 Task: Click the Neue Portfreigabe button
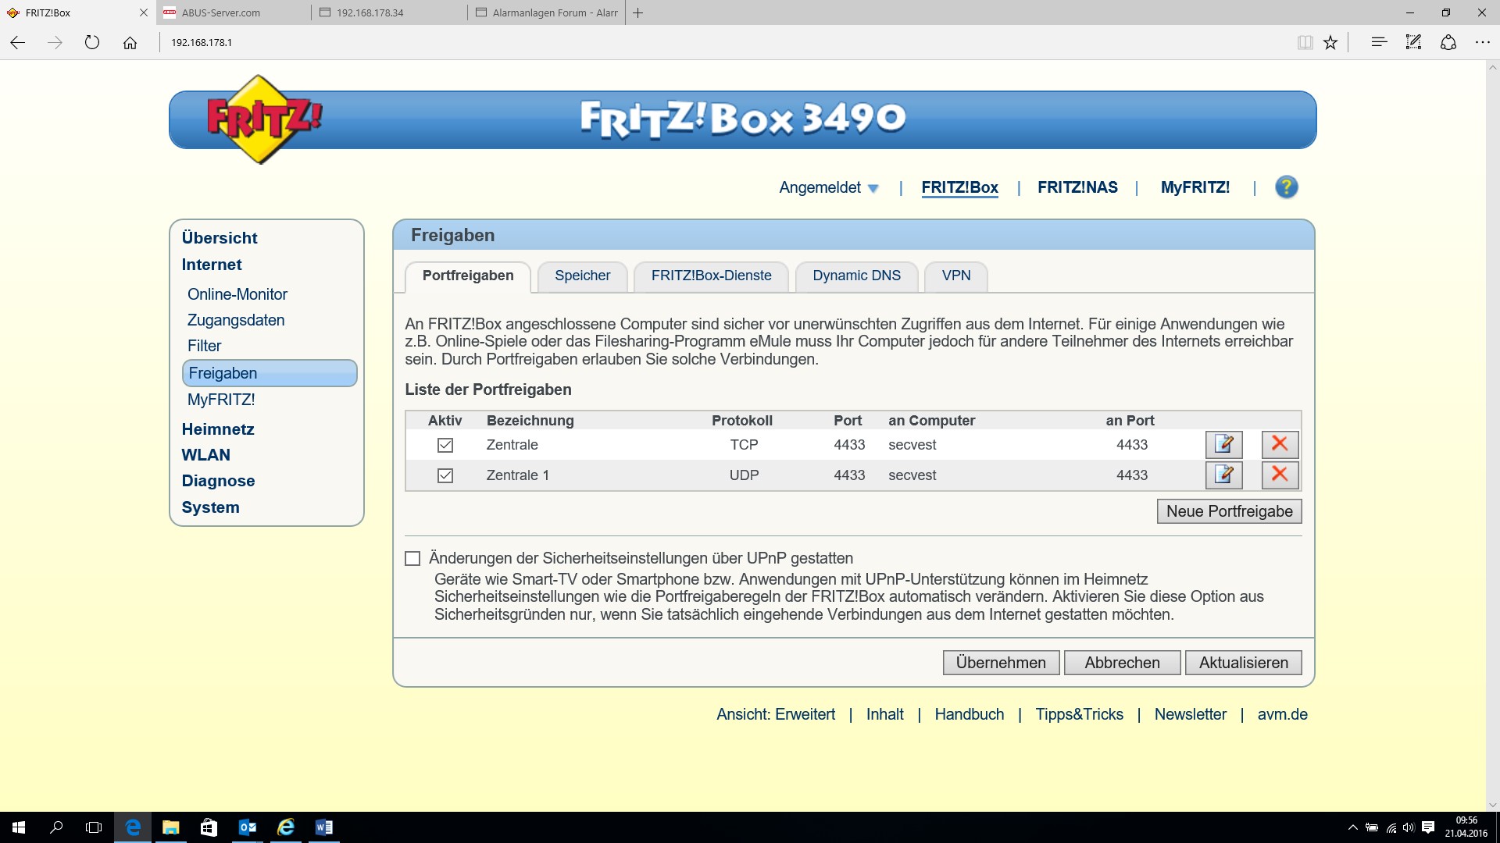[x=1229, y=511]
